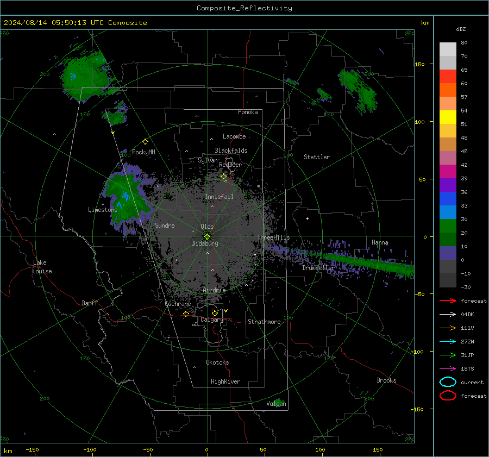The height and width of the screenshot is (457, 489).
Task: Click the white plus marker east of ThreeHills
Action: tap(307, 218)
